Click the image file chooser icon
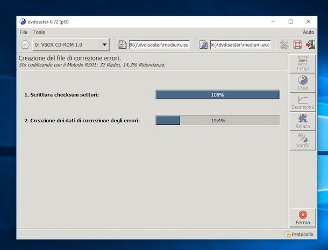This screenshot has width=328, height=250. tap(122, 45)
